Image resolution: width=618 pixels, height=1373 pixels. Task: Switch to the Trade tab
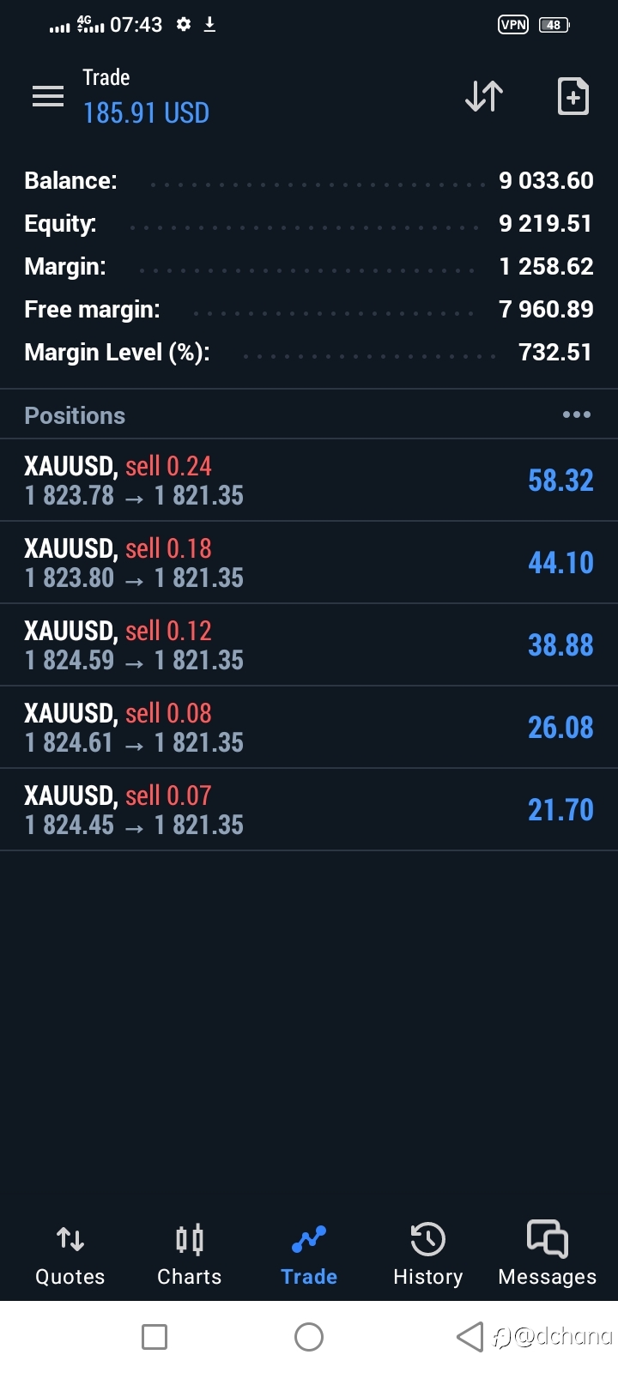pyautogui.click(x=309, y=1255)
